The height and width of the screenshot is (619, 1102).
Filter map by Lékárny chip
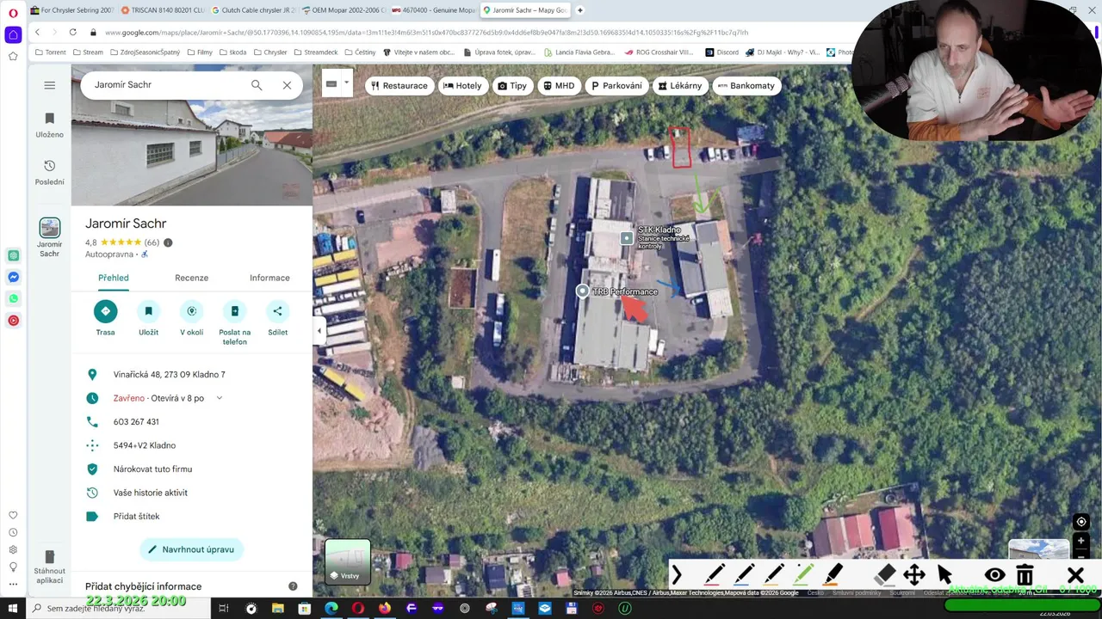coord(680,86)
